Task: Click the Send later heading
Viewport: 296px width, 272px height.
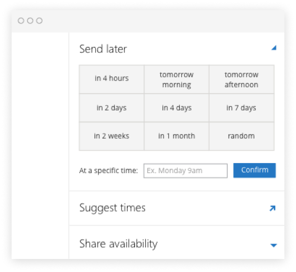Action: click(x=103, y=49)
